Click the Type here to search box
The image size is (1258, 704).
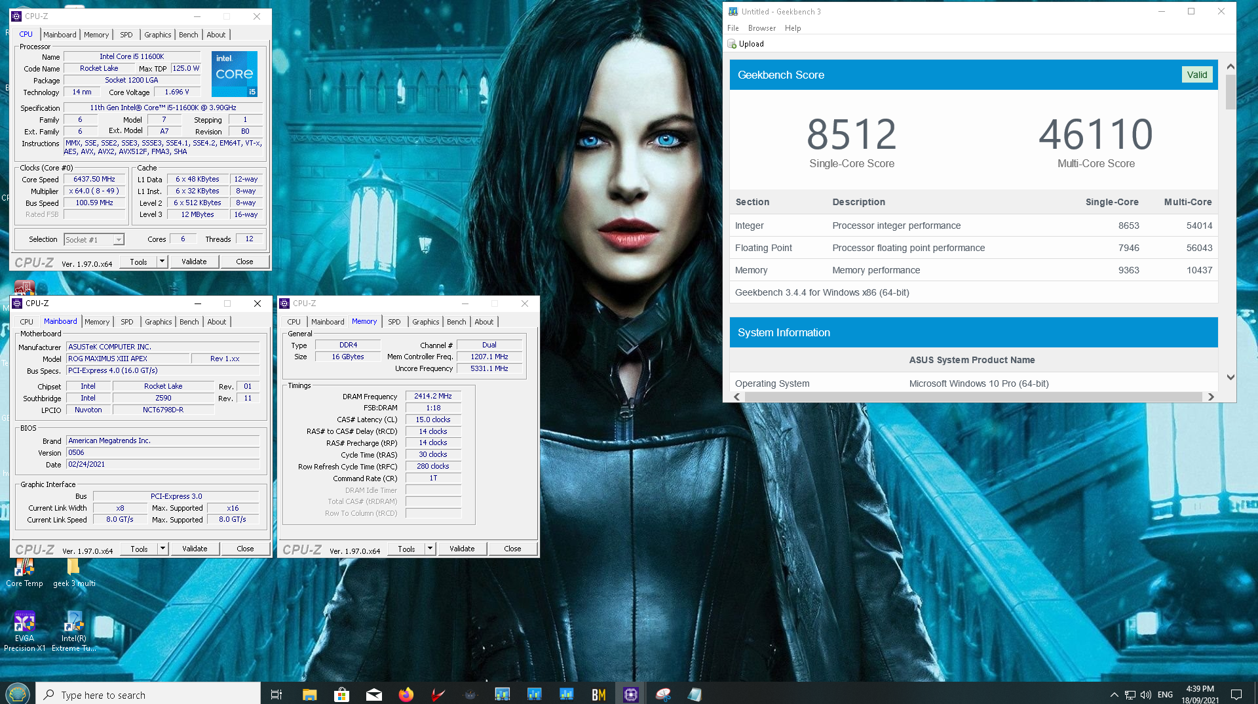click(149, 694)
